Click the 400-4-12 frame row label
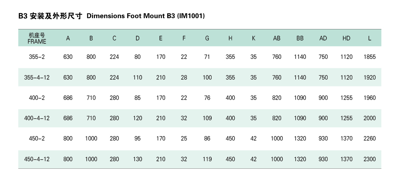Screen dimensions: 411x176 coord(37,118)
